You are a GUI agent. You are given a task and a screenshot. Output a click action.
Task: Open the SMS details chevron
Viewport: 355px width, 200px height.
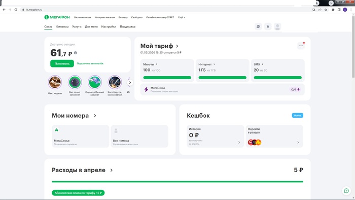tap(262, 64)
